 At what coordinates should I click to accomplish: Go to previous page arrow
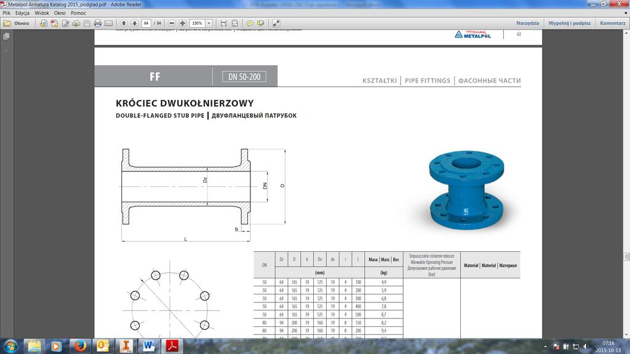pyautogui.click(x=124, y=23)
